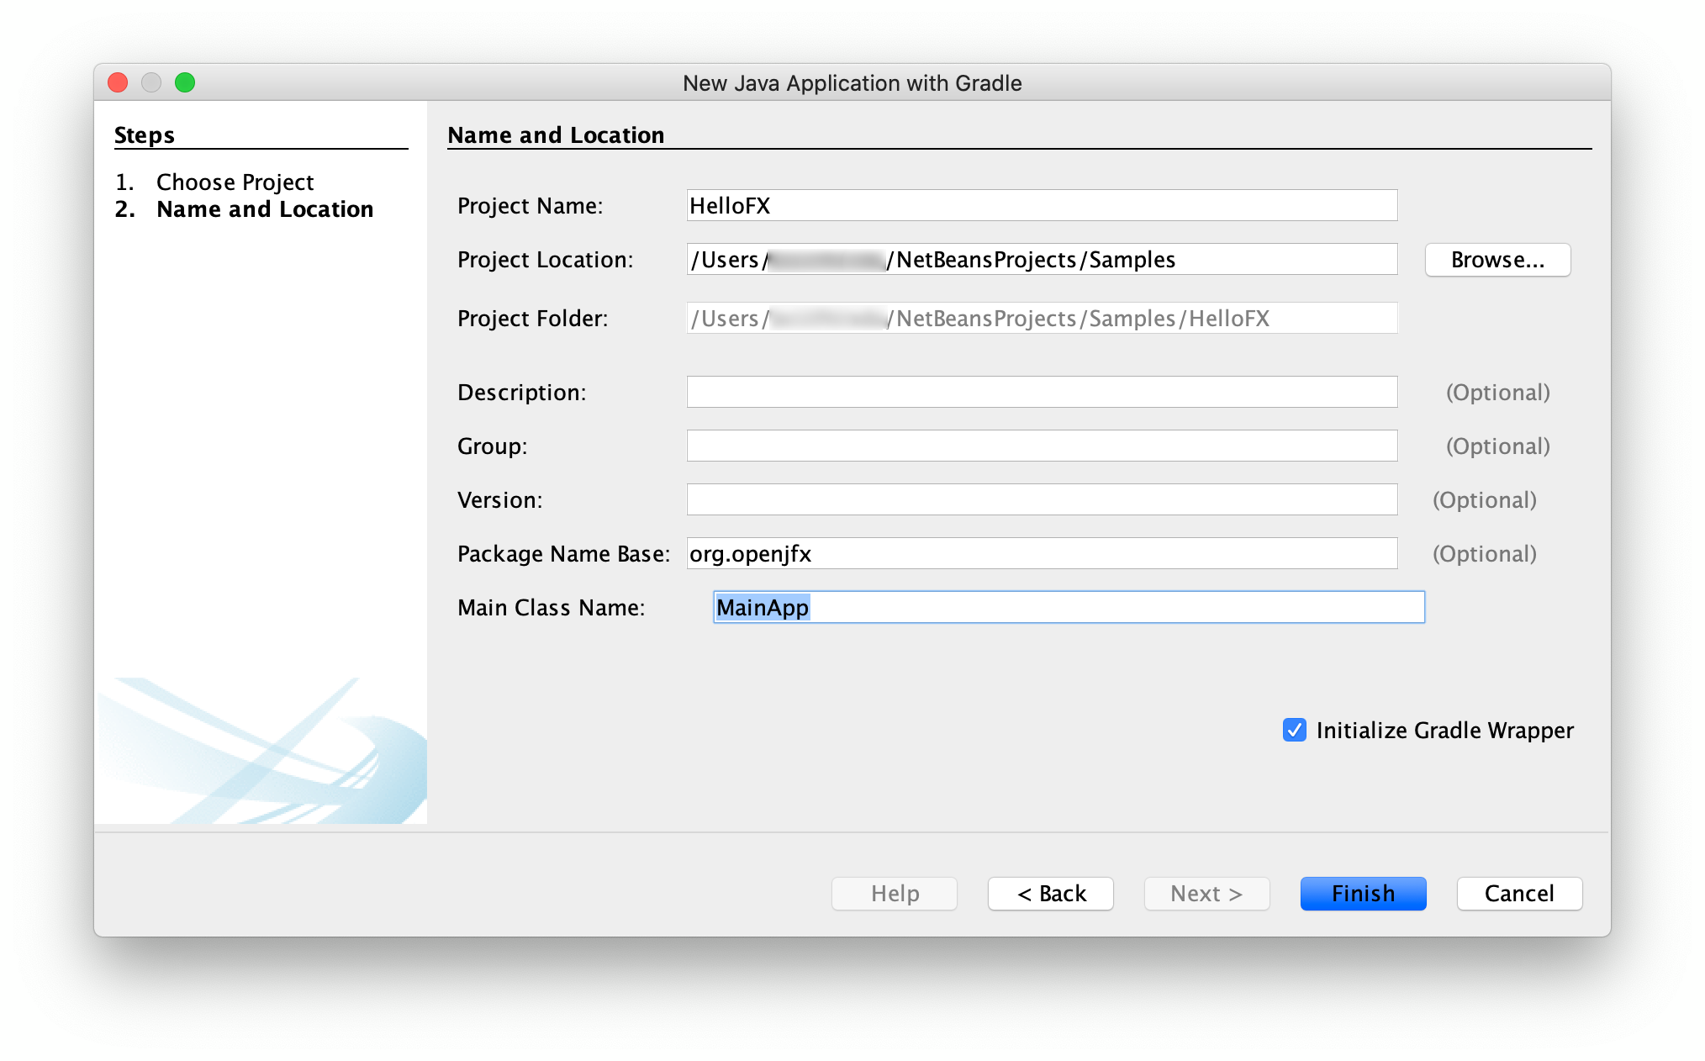Go back with the Back button
This screenshot has height=1061, width=1705.
[1050, 893]
